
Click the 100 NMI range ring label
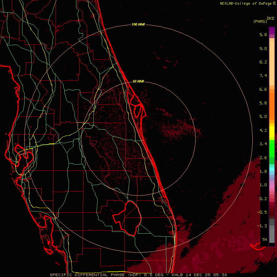pos(138,24)
